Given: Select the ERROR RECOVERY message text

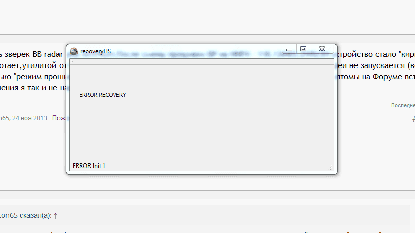Looking at the screenshot, I should [x=103, y=95].
